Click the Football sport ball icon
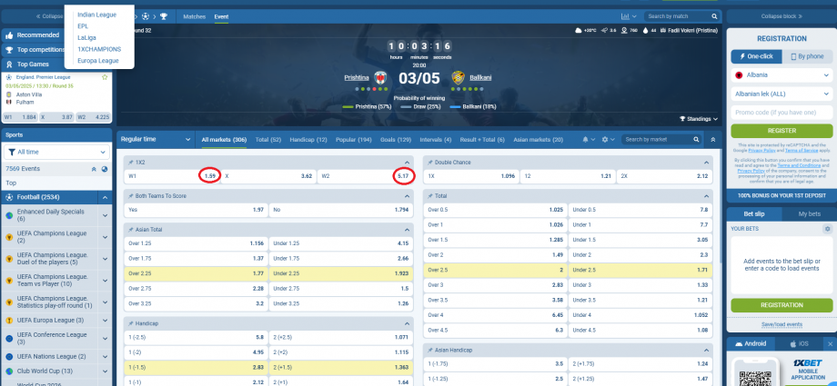Screen dimensions: 837x386 (x=9, y=198)
